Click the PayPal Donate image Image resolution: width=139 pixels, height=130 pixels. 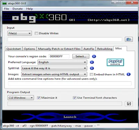[115, 62]
